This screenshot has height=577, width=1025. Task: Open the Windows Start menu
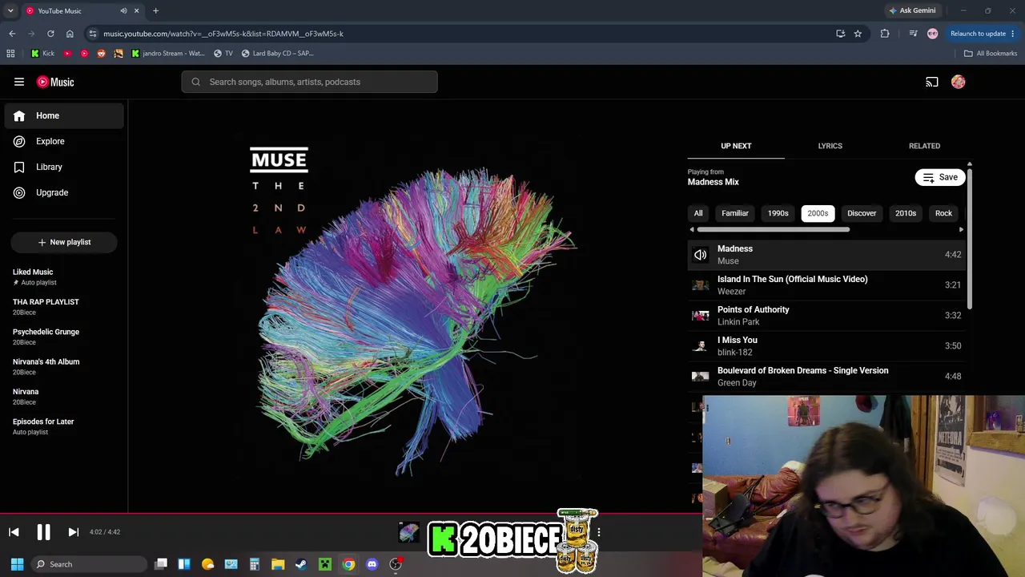click(17, 564)
